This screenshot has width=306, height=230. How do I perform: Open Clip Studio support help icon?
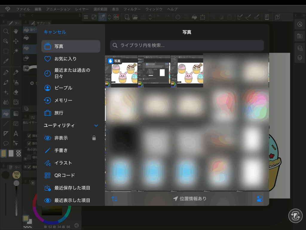point(278,17)
